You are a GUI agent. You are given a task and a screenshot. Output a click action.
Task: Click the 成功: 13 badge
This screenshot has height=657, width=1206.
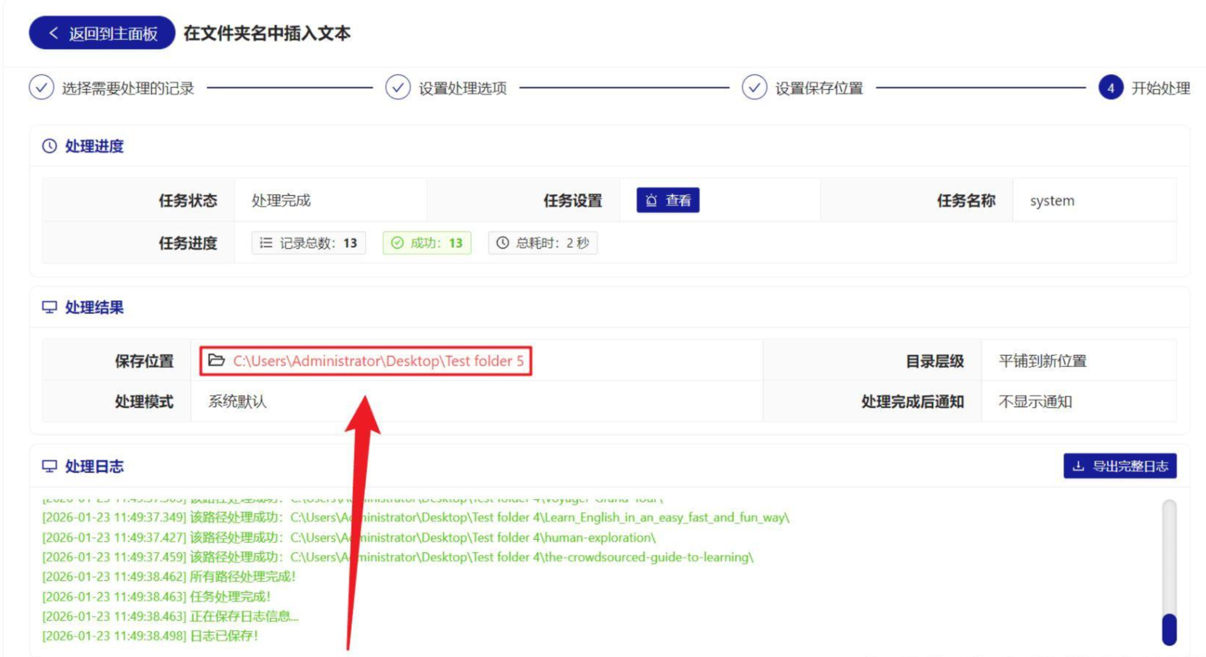coord(426,243)
